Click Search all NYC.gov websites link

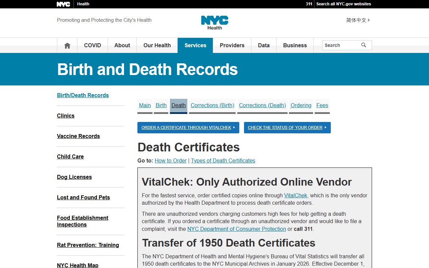[344, 4]
